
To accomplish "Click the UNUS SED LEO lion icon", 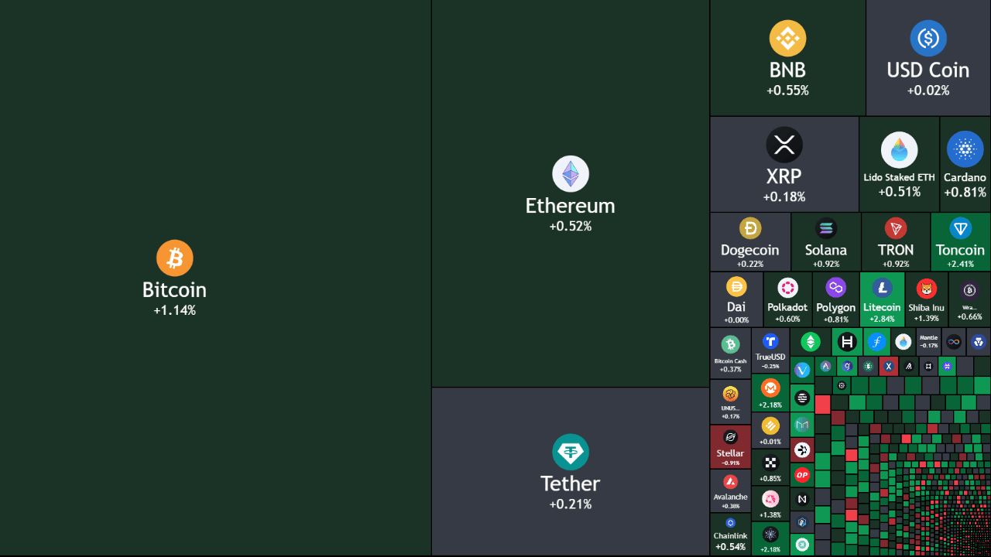I will (x=730, y=394).
